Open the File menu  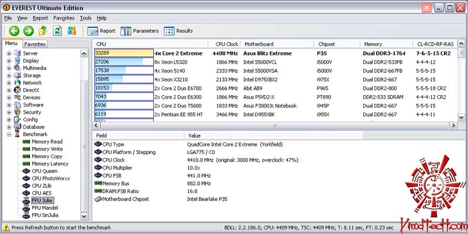tap(8, 18)
